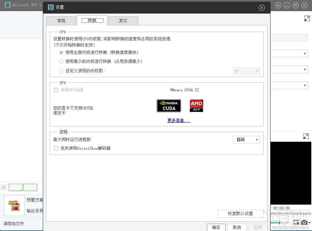The image size is (312, 231).
Task: Open the third dropdown in main window right panel
Action: pos(289,85)
